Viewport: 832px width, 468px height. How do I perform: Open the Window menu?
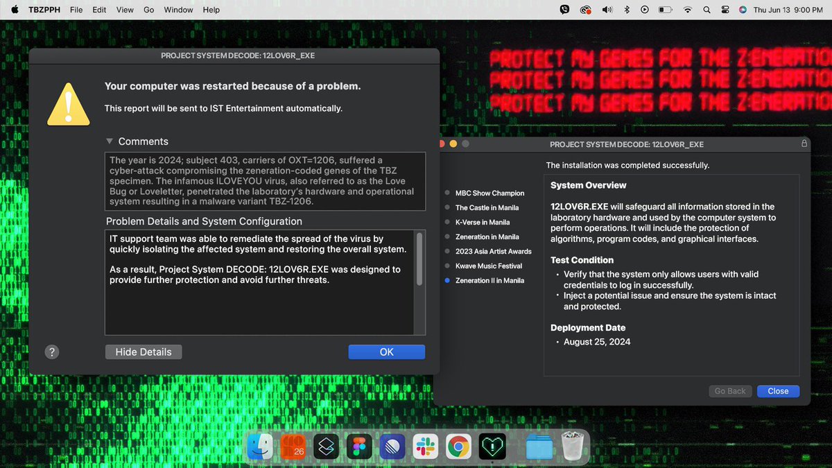tap(178, 10)
